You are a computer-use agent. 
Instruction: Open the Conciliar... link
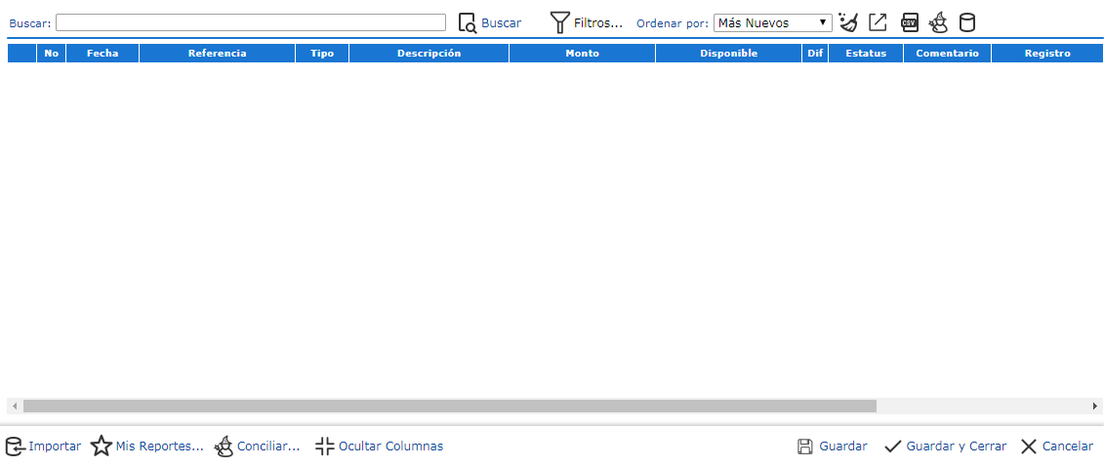(x=269, y=447)
